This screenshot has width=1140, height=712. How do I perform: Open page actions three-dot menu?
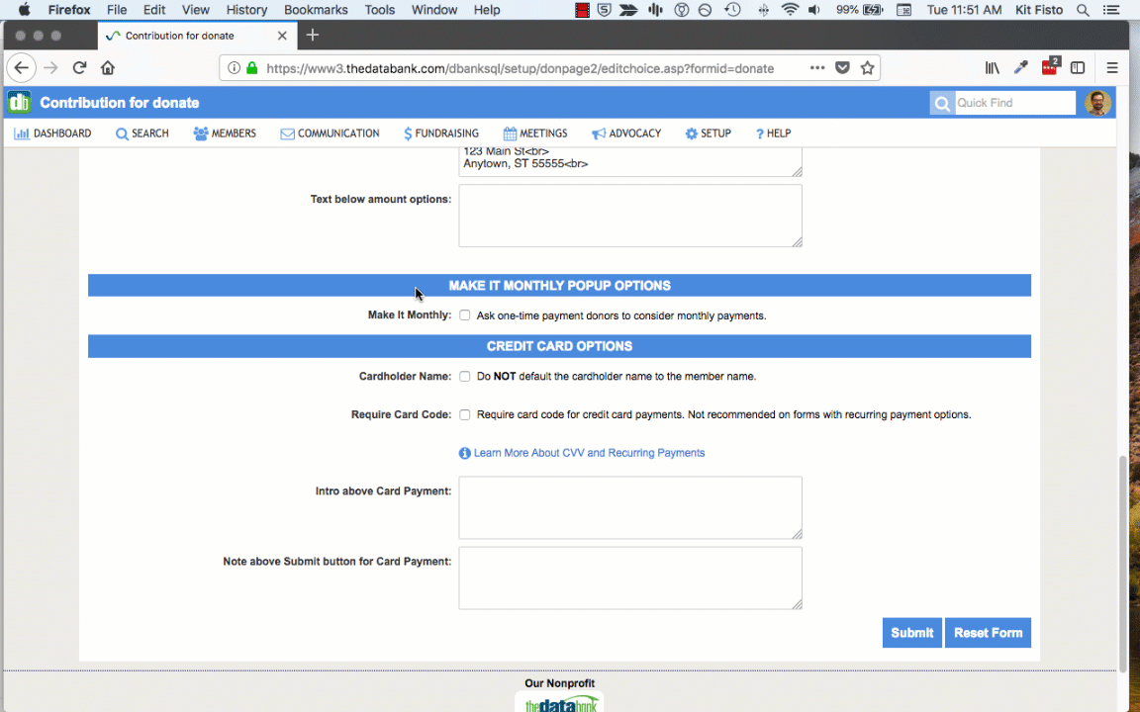tap(817, 67)
